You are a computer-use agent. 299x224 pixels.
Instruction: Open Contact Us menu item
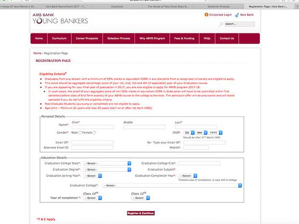pos(227,39)
